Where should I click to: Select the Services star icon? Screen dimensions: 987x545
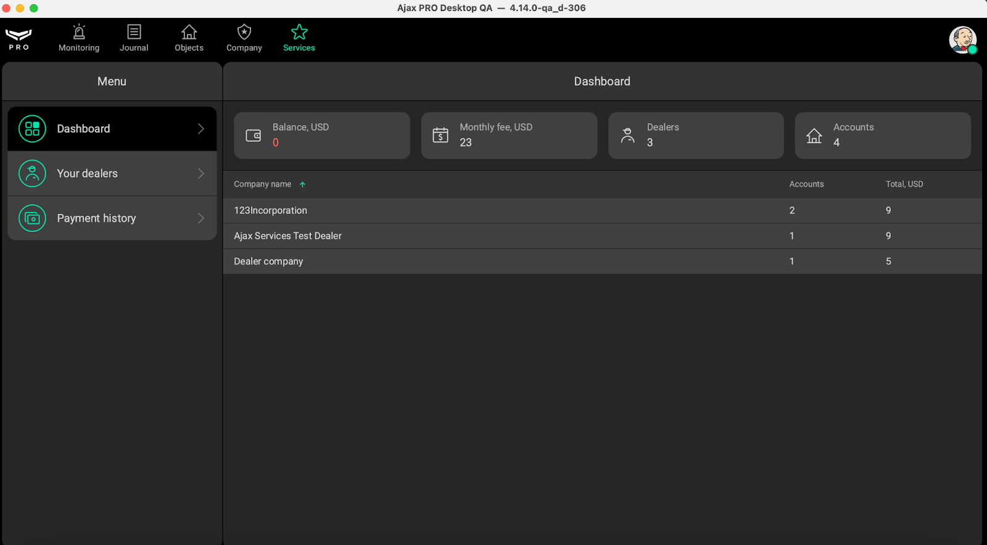click(299, 32)
